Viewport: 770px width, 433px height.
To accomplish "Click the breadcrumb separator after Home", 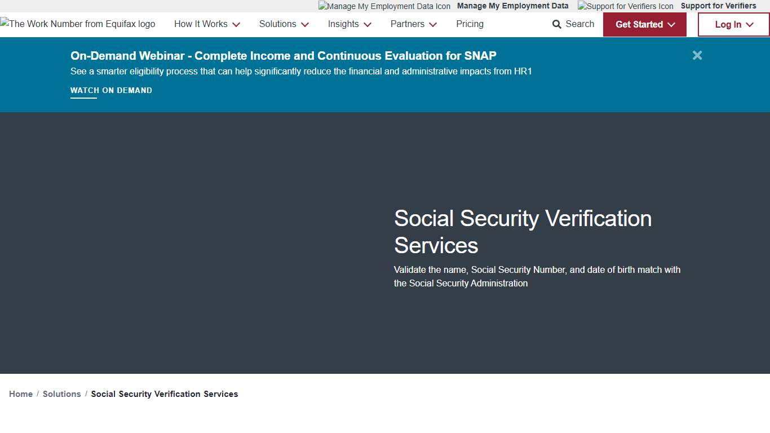I will click(x=37, y=394).
